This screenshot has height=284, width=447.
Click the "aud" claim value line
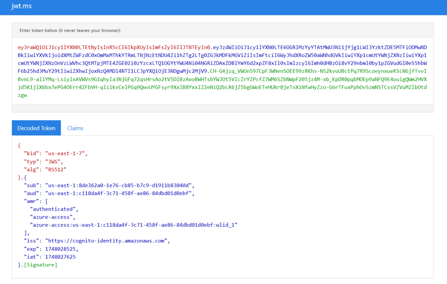pyautogui.click(x=109, y=194)
